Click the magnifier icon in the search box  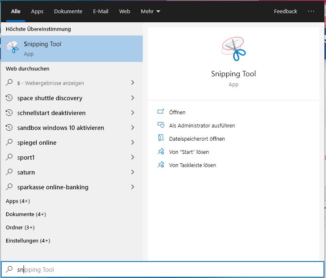(x=9, y=269)
